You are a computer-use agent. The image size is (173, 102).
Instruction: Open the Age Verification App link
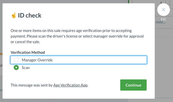(x=70, y=85)
